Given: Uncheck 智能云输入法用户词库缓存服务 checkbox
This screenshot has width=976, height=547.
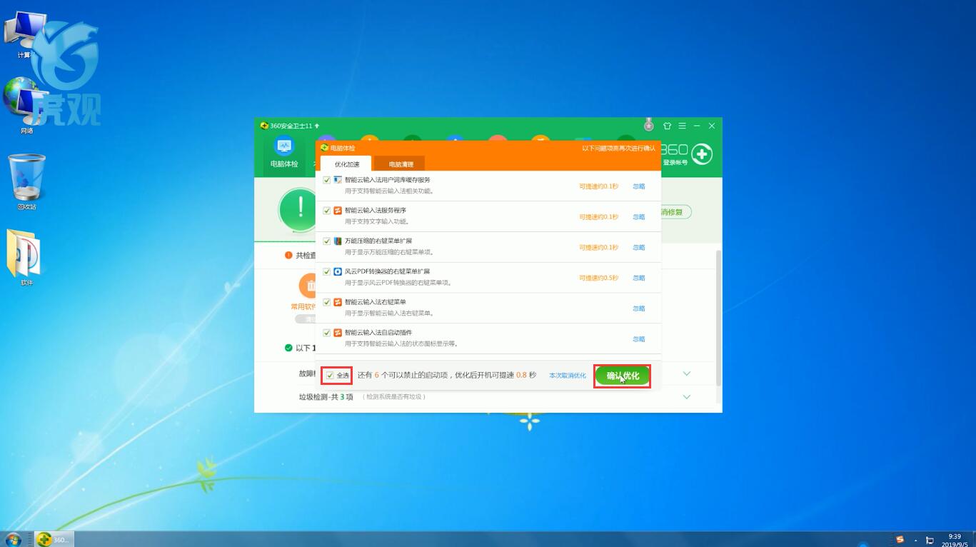Looking at the screenshot, I should pyautogui.click(x=327, y=180).
